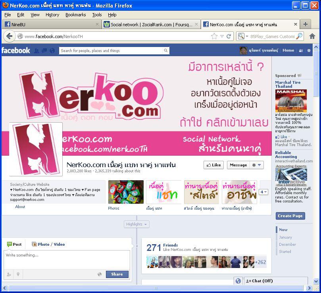Click the Firefox Home icon
The height and width of the screenshot is (293, 321).
click(x=312, y=36)
